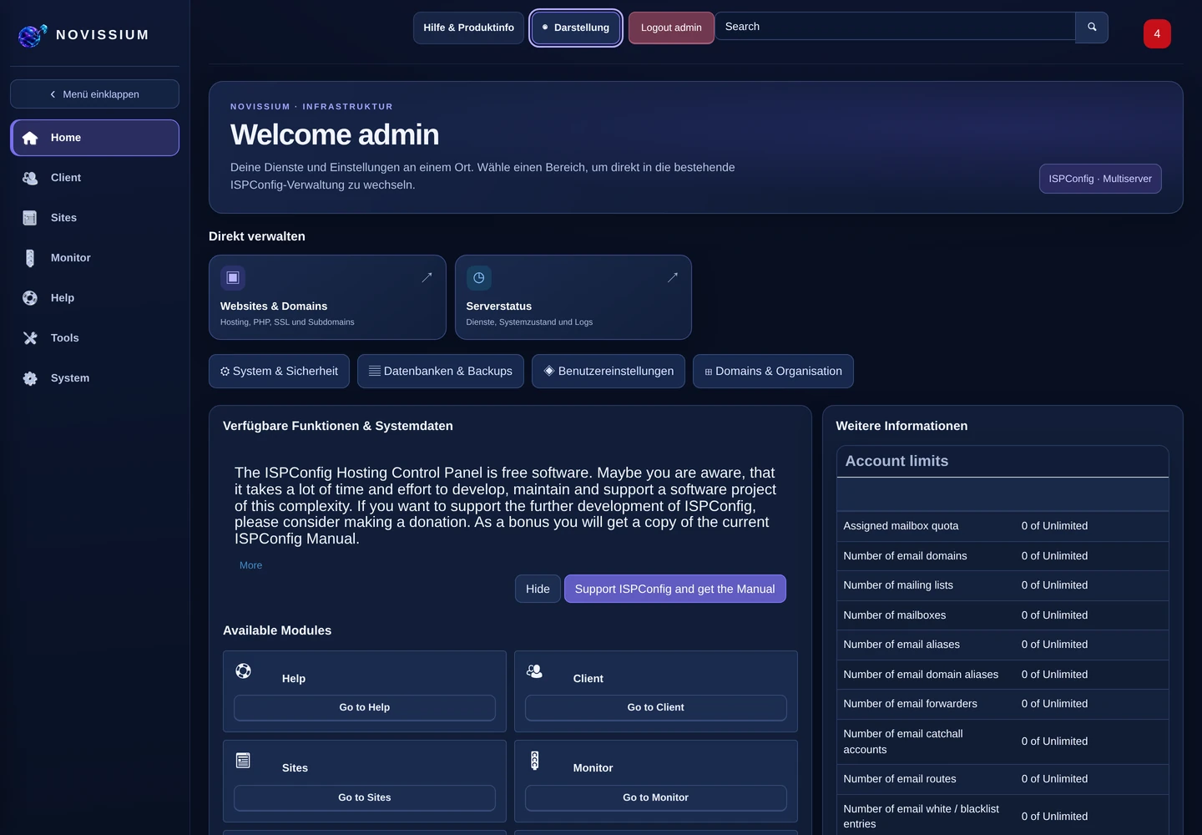Click 'Number of email domain aliases' row label

tap(921, 675)
